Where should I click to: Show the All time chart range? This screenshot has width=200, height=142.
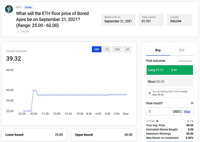coord(127,49)
